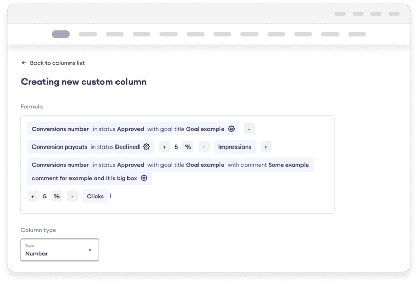The height and width of the screenshot is (284, 418).
Task: Open settings gear on big comment token
Action: 144,178
